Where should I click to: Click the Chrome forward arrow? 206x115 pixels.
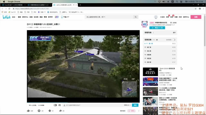[6, 9]
